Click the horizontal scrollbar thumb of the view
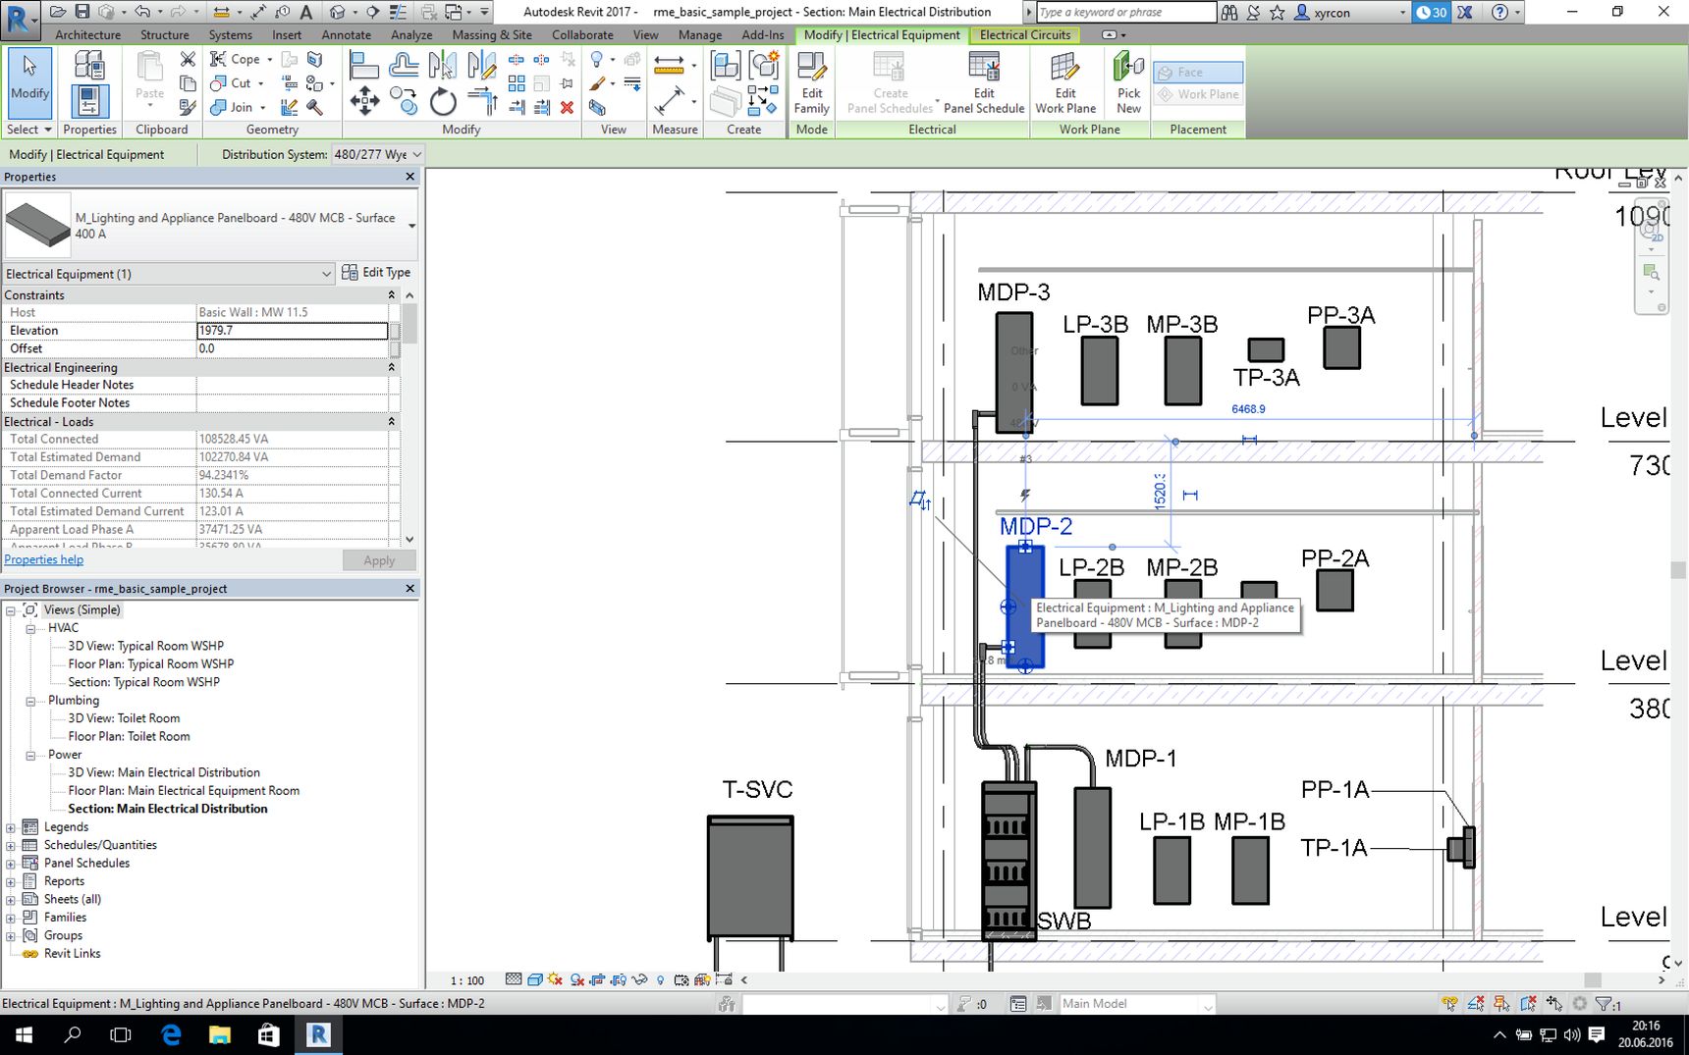 (1593, 979)
